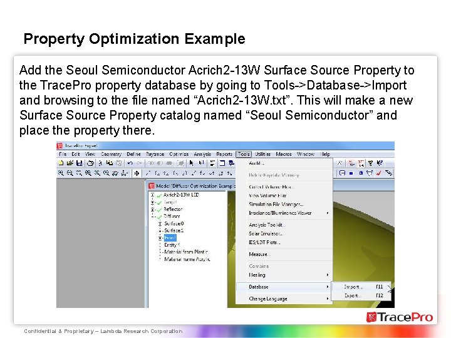This screenshot has width=451, height=338.
Task: Click the framed toolbar icon before Tools menu
Action: (x=222, y=163)
